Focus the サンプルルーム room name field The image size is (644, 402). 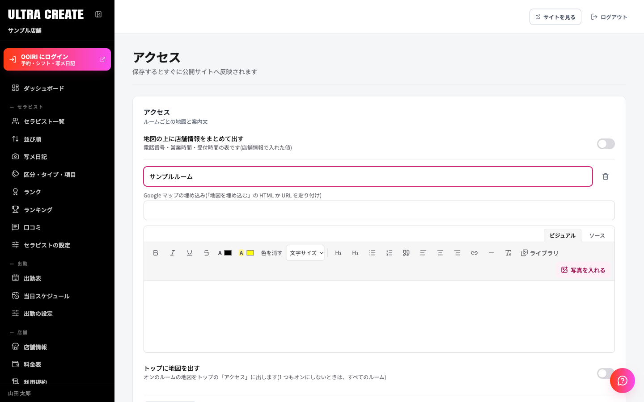(x=368, y=176)
